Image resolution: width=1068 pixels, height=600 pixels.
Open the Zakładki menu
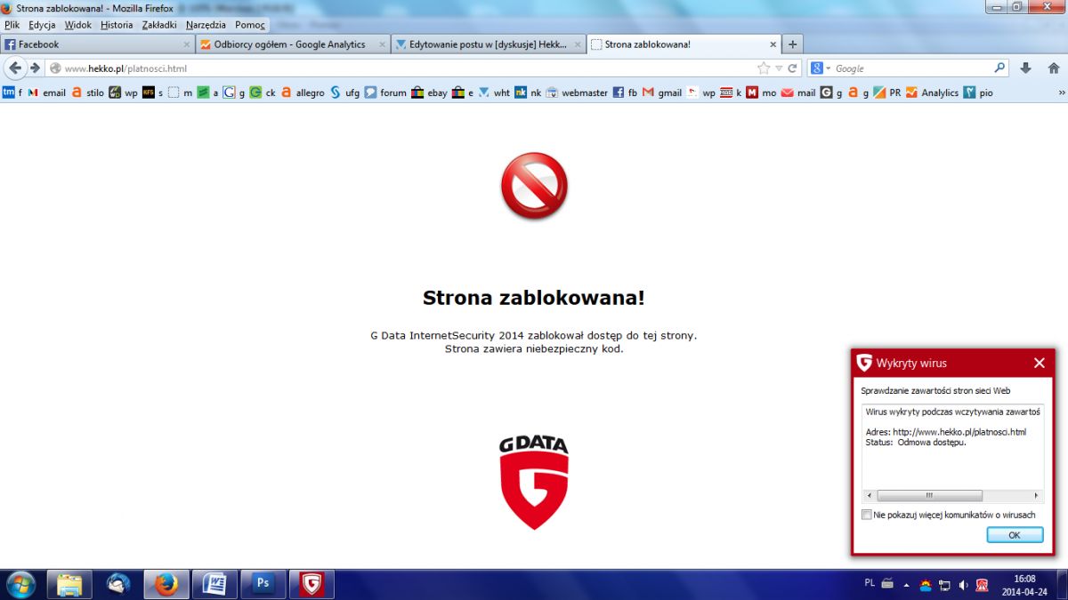tap(159, 25)
